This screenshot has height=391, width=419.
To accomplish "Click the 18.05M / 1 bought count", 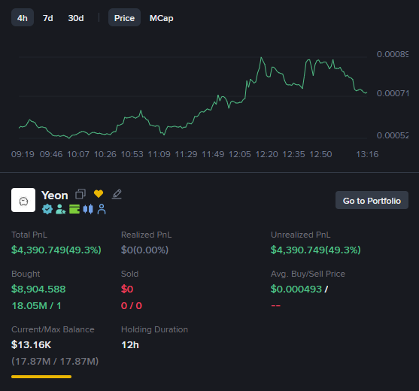I will click(37, 305).
